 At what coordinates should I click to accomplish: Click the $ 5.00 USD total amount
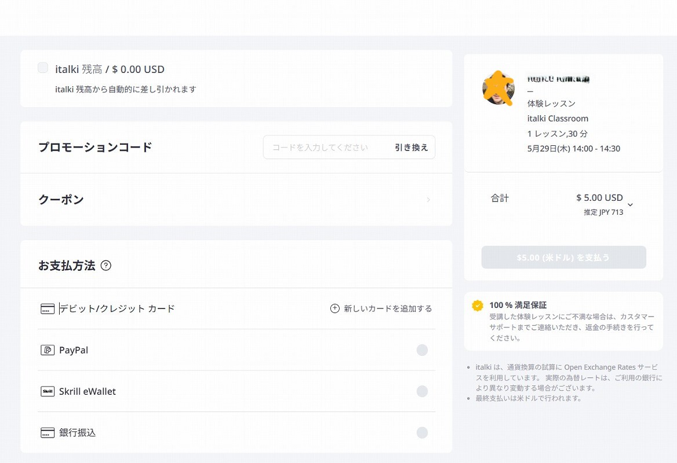point(599,198)
